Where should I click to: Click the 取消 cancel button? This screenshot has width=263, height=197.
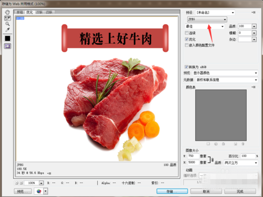click(x=206, y=191)
